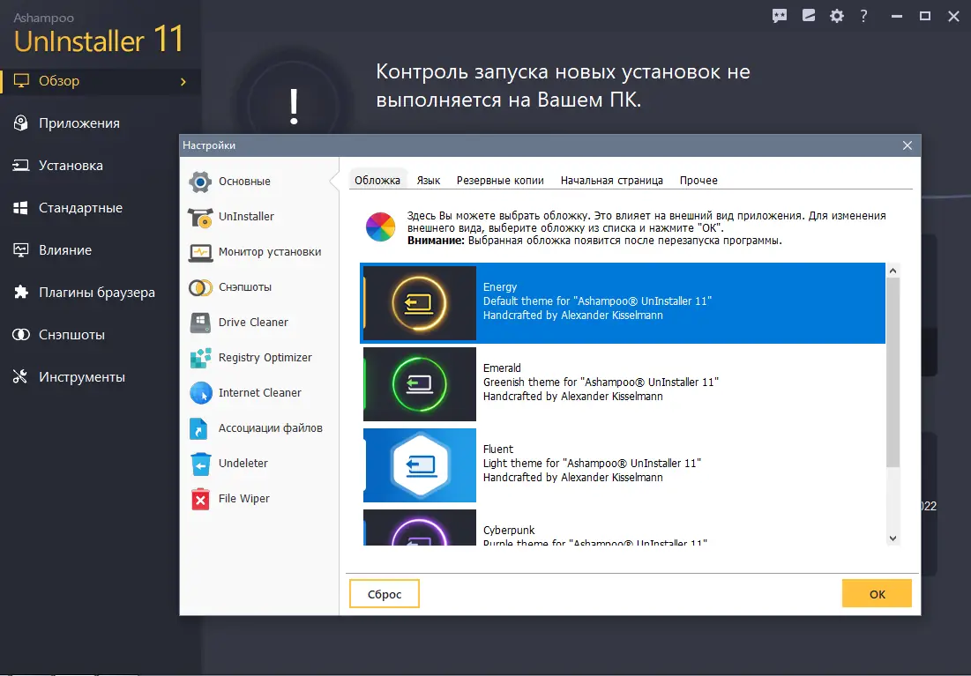
Task: Click the theme list scroll down arrow
Action: tap(893, 539)
